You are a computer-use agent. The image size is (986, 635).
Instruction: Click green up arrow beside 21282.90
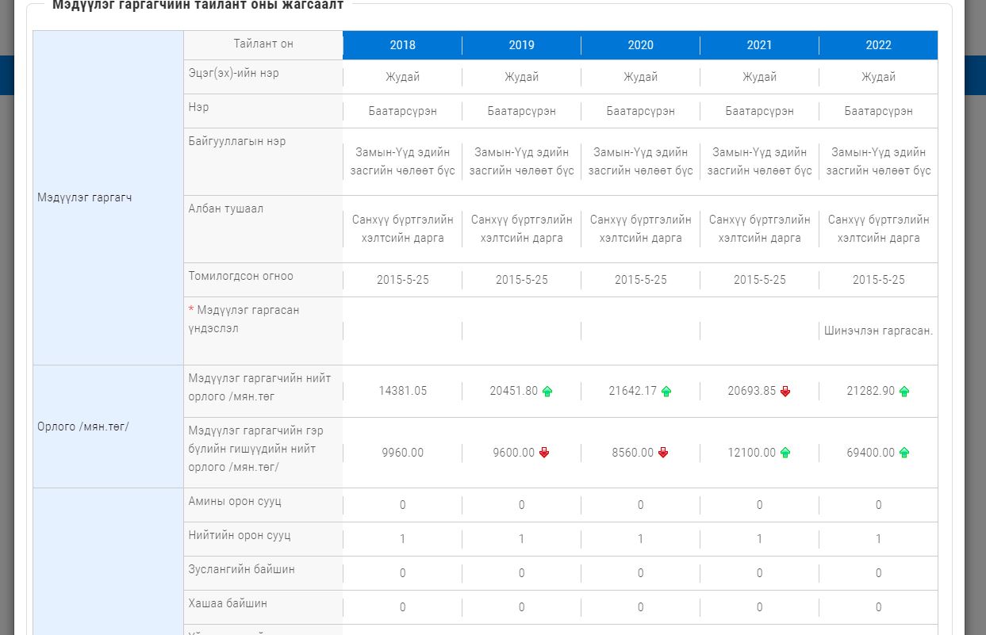[x=904, y=392]
